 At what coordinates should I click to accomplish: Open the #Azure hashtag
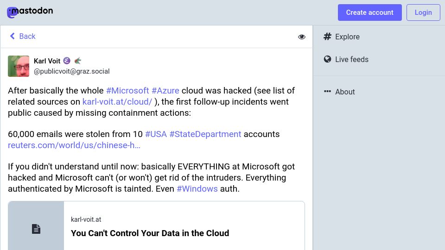pyautogui.click(x=165, y=90)
